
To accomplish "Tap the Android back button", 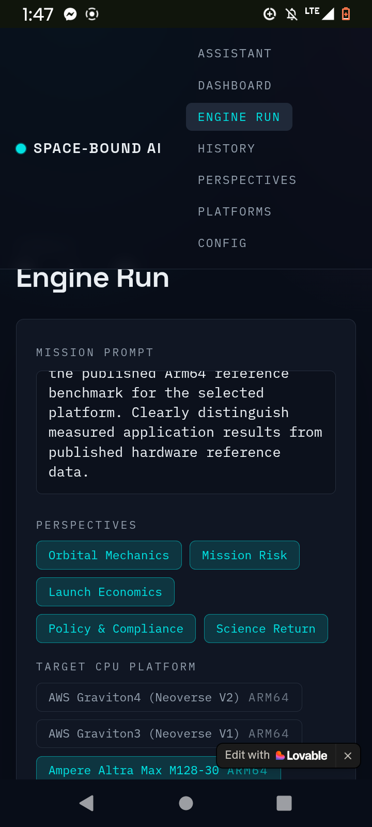I will pos(87,803).
